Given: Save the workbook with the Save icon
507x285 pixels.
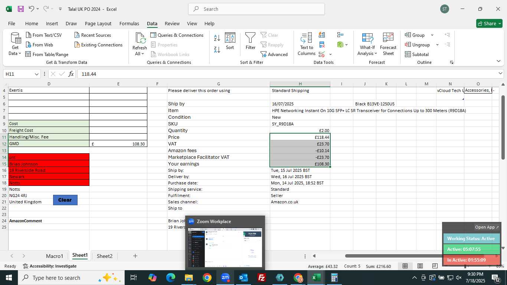Looking at the screenshot, I should 21,9.
